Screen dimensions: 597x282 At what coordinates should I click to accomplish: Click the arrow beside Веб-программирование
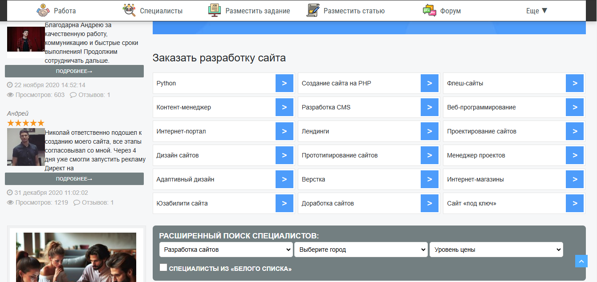point(575,107)
